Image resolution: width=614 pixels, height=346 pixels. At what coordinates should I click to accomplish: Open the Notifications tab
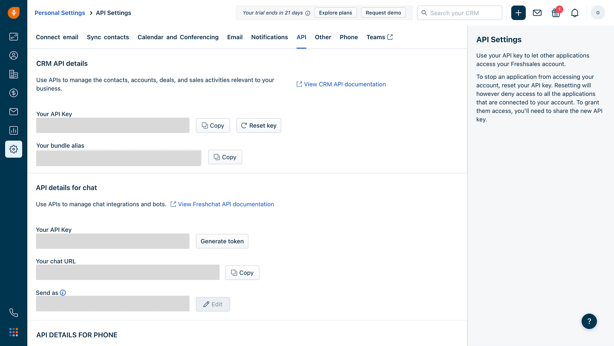pos(269,37)
